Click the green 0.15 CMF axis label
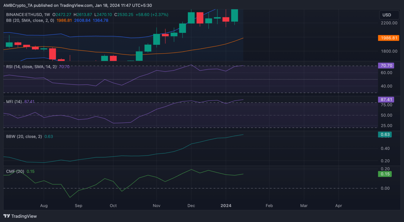404x222 pixels. tap(385, 174)
